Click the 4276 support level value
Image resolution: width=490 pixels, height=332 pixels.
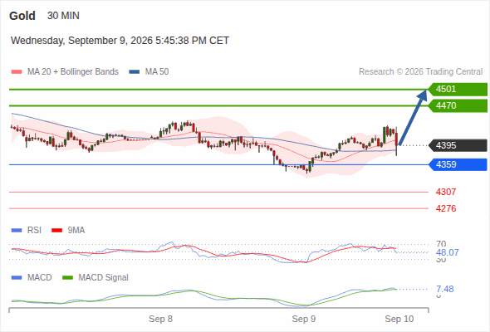click(446, 208)
